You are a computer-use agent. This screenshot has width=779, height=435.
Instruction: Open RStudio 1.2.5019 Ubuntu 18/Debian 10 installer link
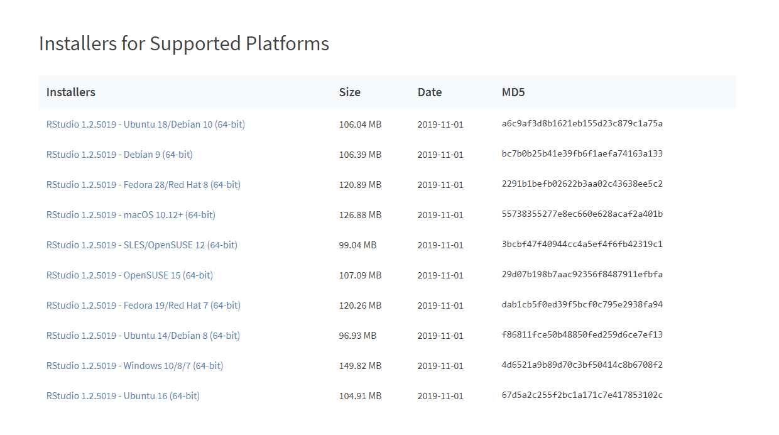point(146,124)
